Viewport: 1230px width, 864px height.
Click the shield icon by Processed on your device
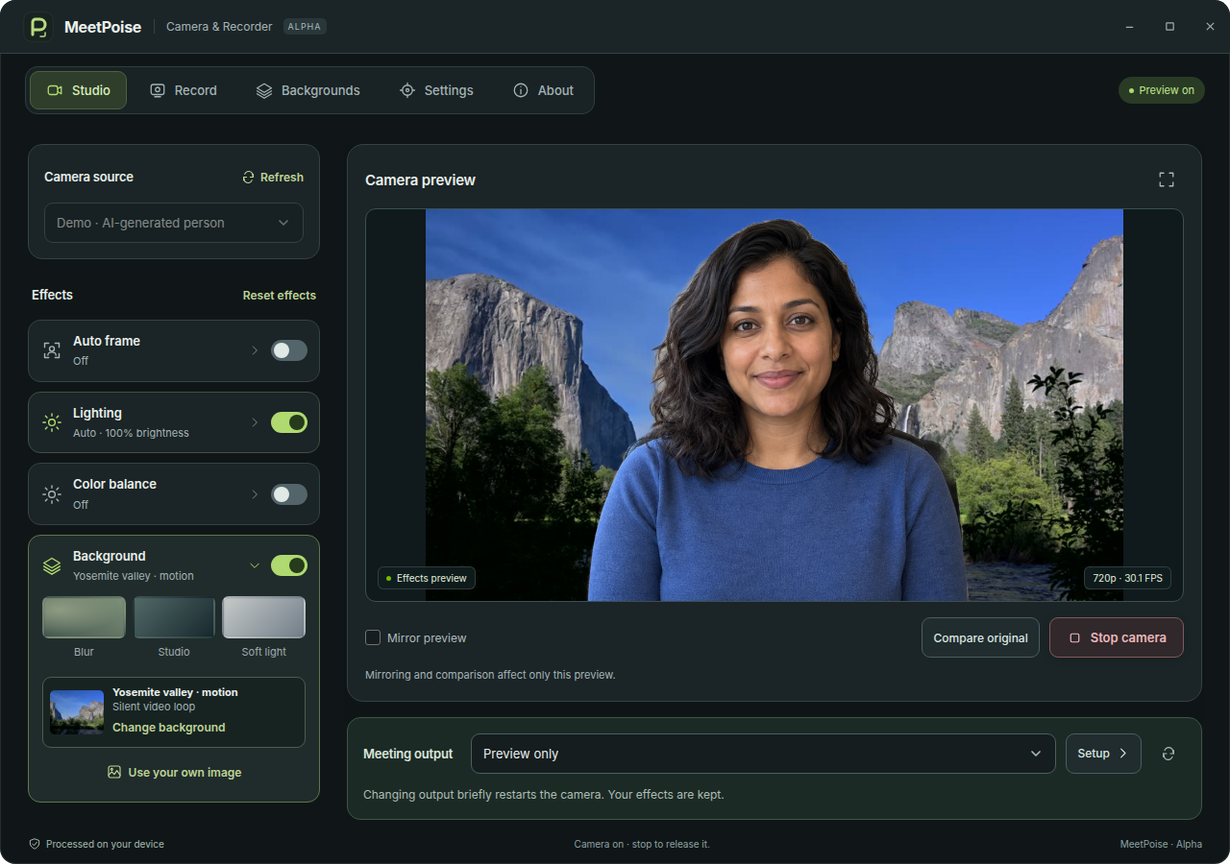click(35, 844)
